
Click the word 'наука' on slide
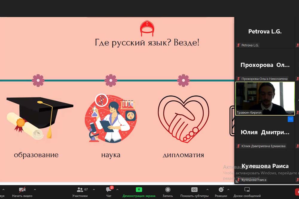click(x=111, y=155)
